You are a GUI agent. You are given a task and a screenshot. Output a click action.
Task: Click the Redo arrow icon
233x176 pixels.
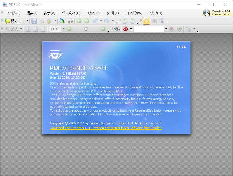point(107,21)
